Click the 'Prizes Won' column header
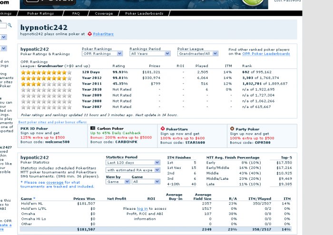This screenshot has height=235, width=333. click(x=84, y=199)
